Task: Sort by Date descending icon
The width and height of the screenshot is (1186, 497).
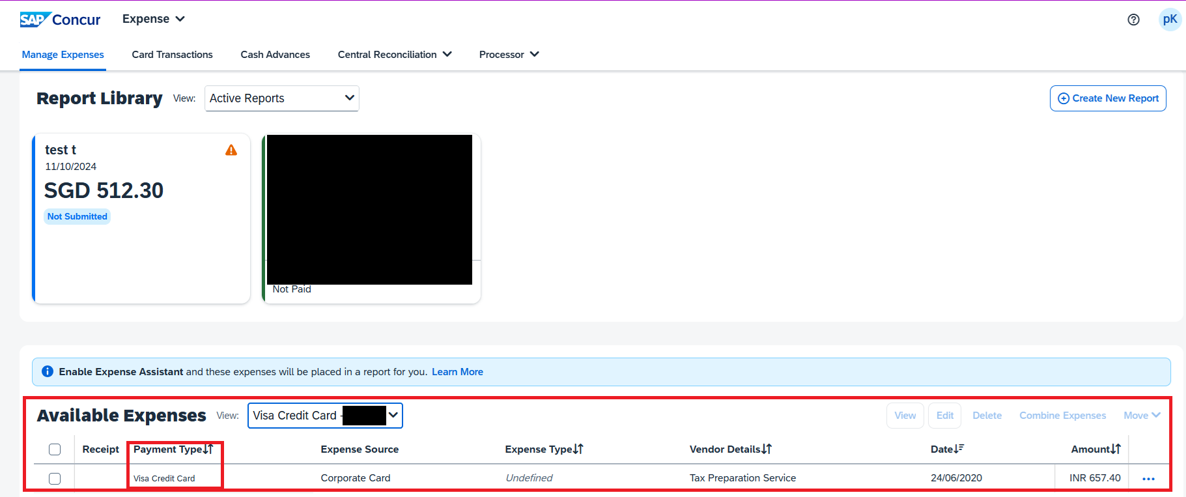Action: click(x=959, y=449)
